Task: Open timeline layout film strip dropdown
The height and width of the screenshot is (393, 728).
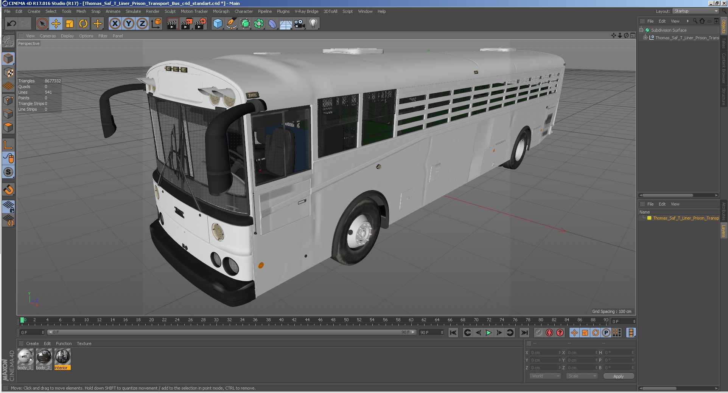Action: coord(631,333)
